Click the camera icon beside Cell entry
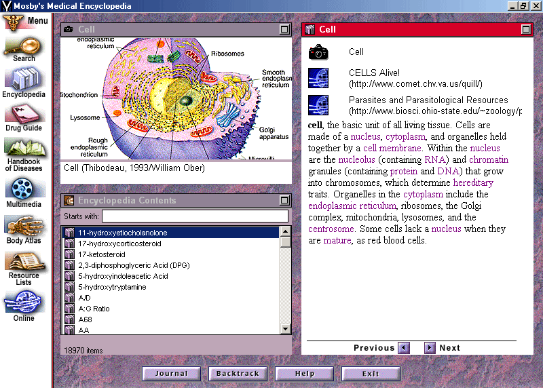 [318, 53]
